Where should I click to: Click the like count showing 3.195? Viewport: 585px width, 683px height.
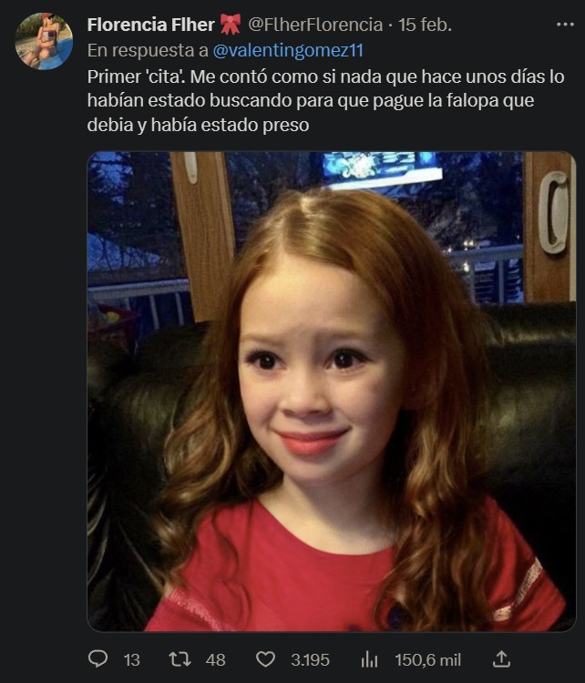[x=310, y=659]
